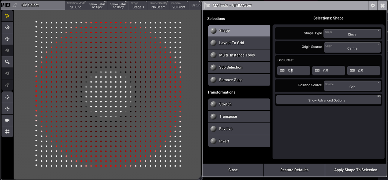
Task: Click the Shape Type label
Action: coord(313,33)
